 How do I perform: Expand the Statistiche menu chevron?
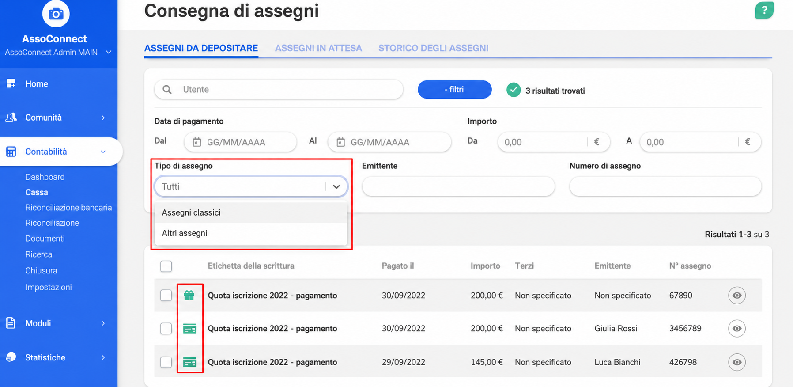click(x=103, y=357)
